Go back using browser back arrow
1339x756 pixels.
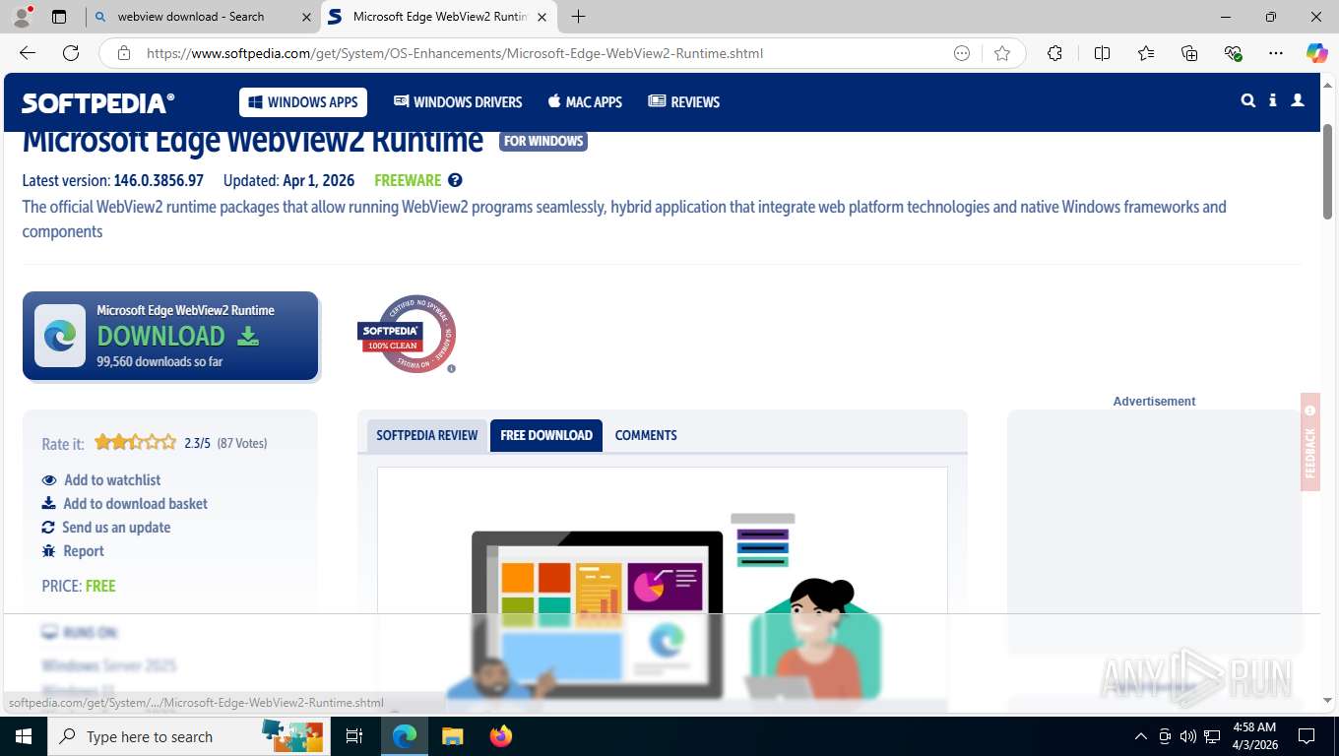[28, 53]
